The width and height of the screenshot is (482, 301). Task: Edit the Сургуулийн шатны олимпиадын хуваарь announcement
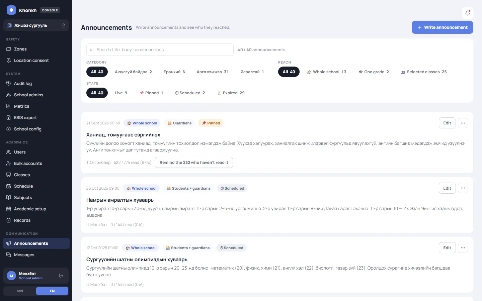[x=447, y=248]
